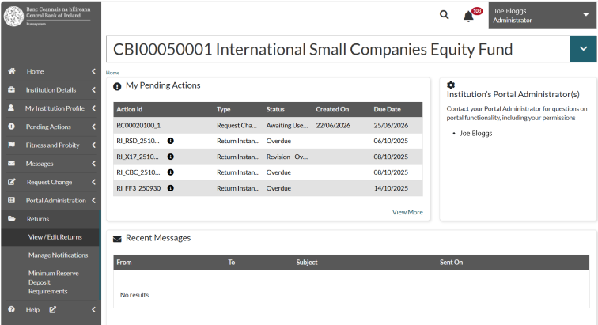The width and height of the screenshot is (598, 325).
Task: Click info icon next to RI_X17_2510 row
Action: tap(171, 157)
